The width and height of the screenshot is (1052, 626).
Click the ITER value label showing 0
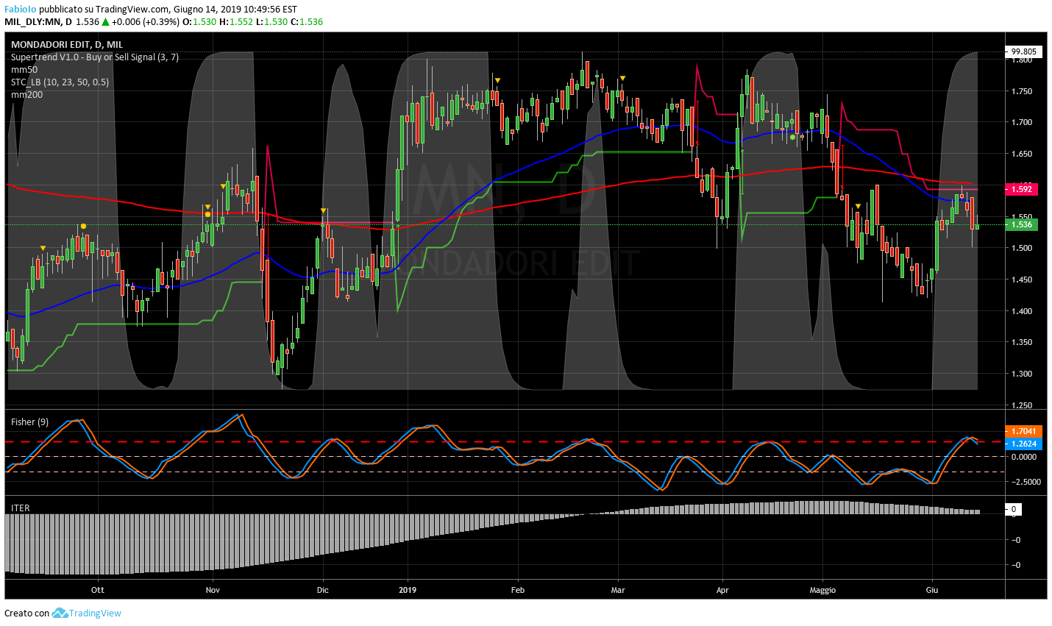(1013, 509)
